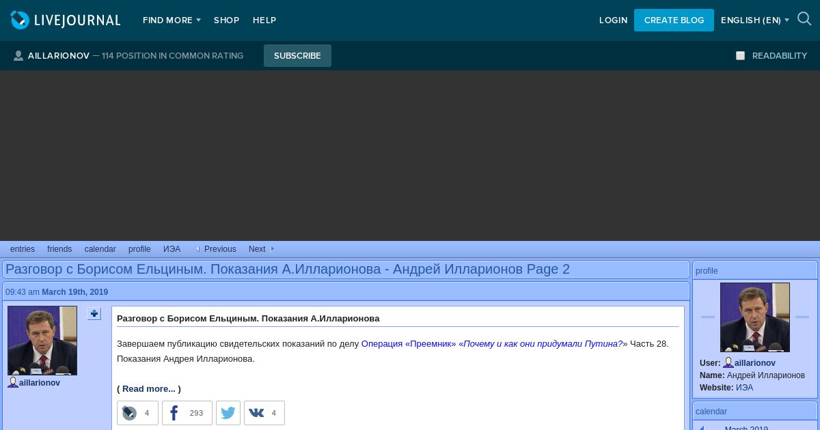Click profile user icon next to aillarionov
Image resolution: width=820 pixels, height=430 pixels.
728,363
